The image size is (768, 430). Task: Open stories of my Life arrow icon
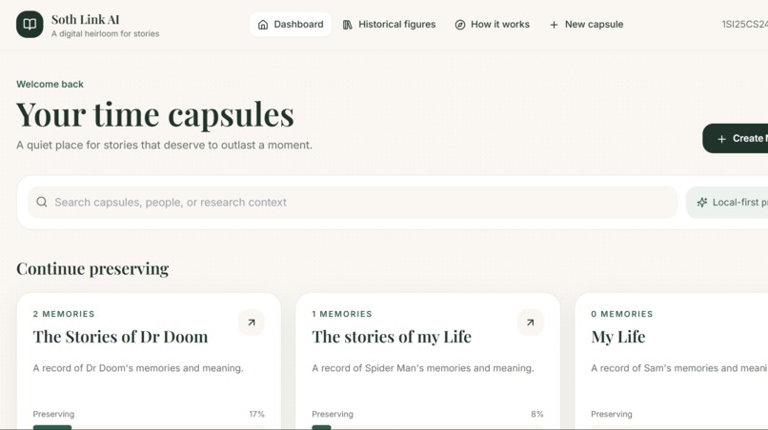531,322
